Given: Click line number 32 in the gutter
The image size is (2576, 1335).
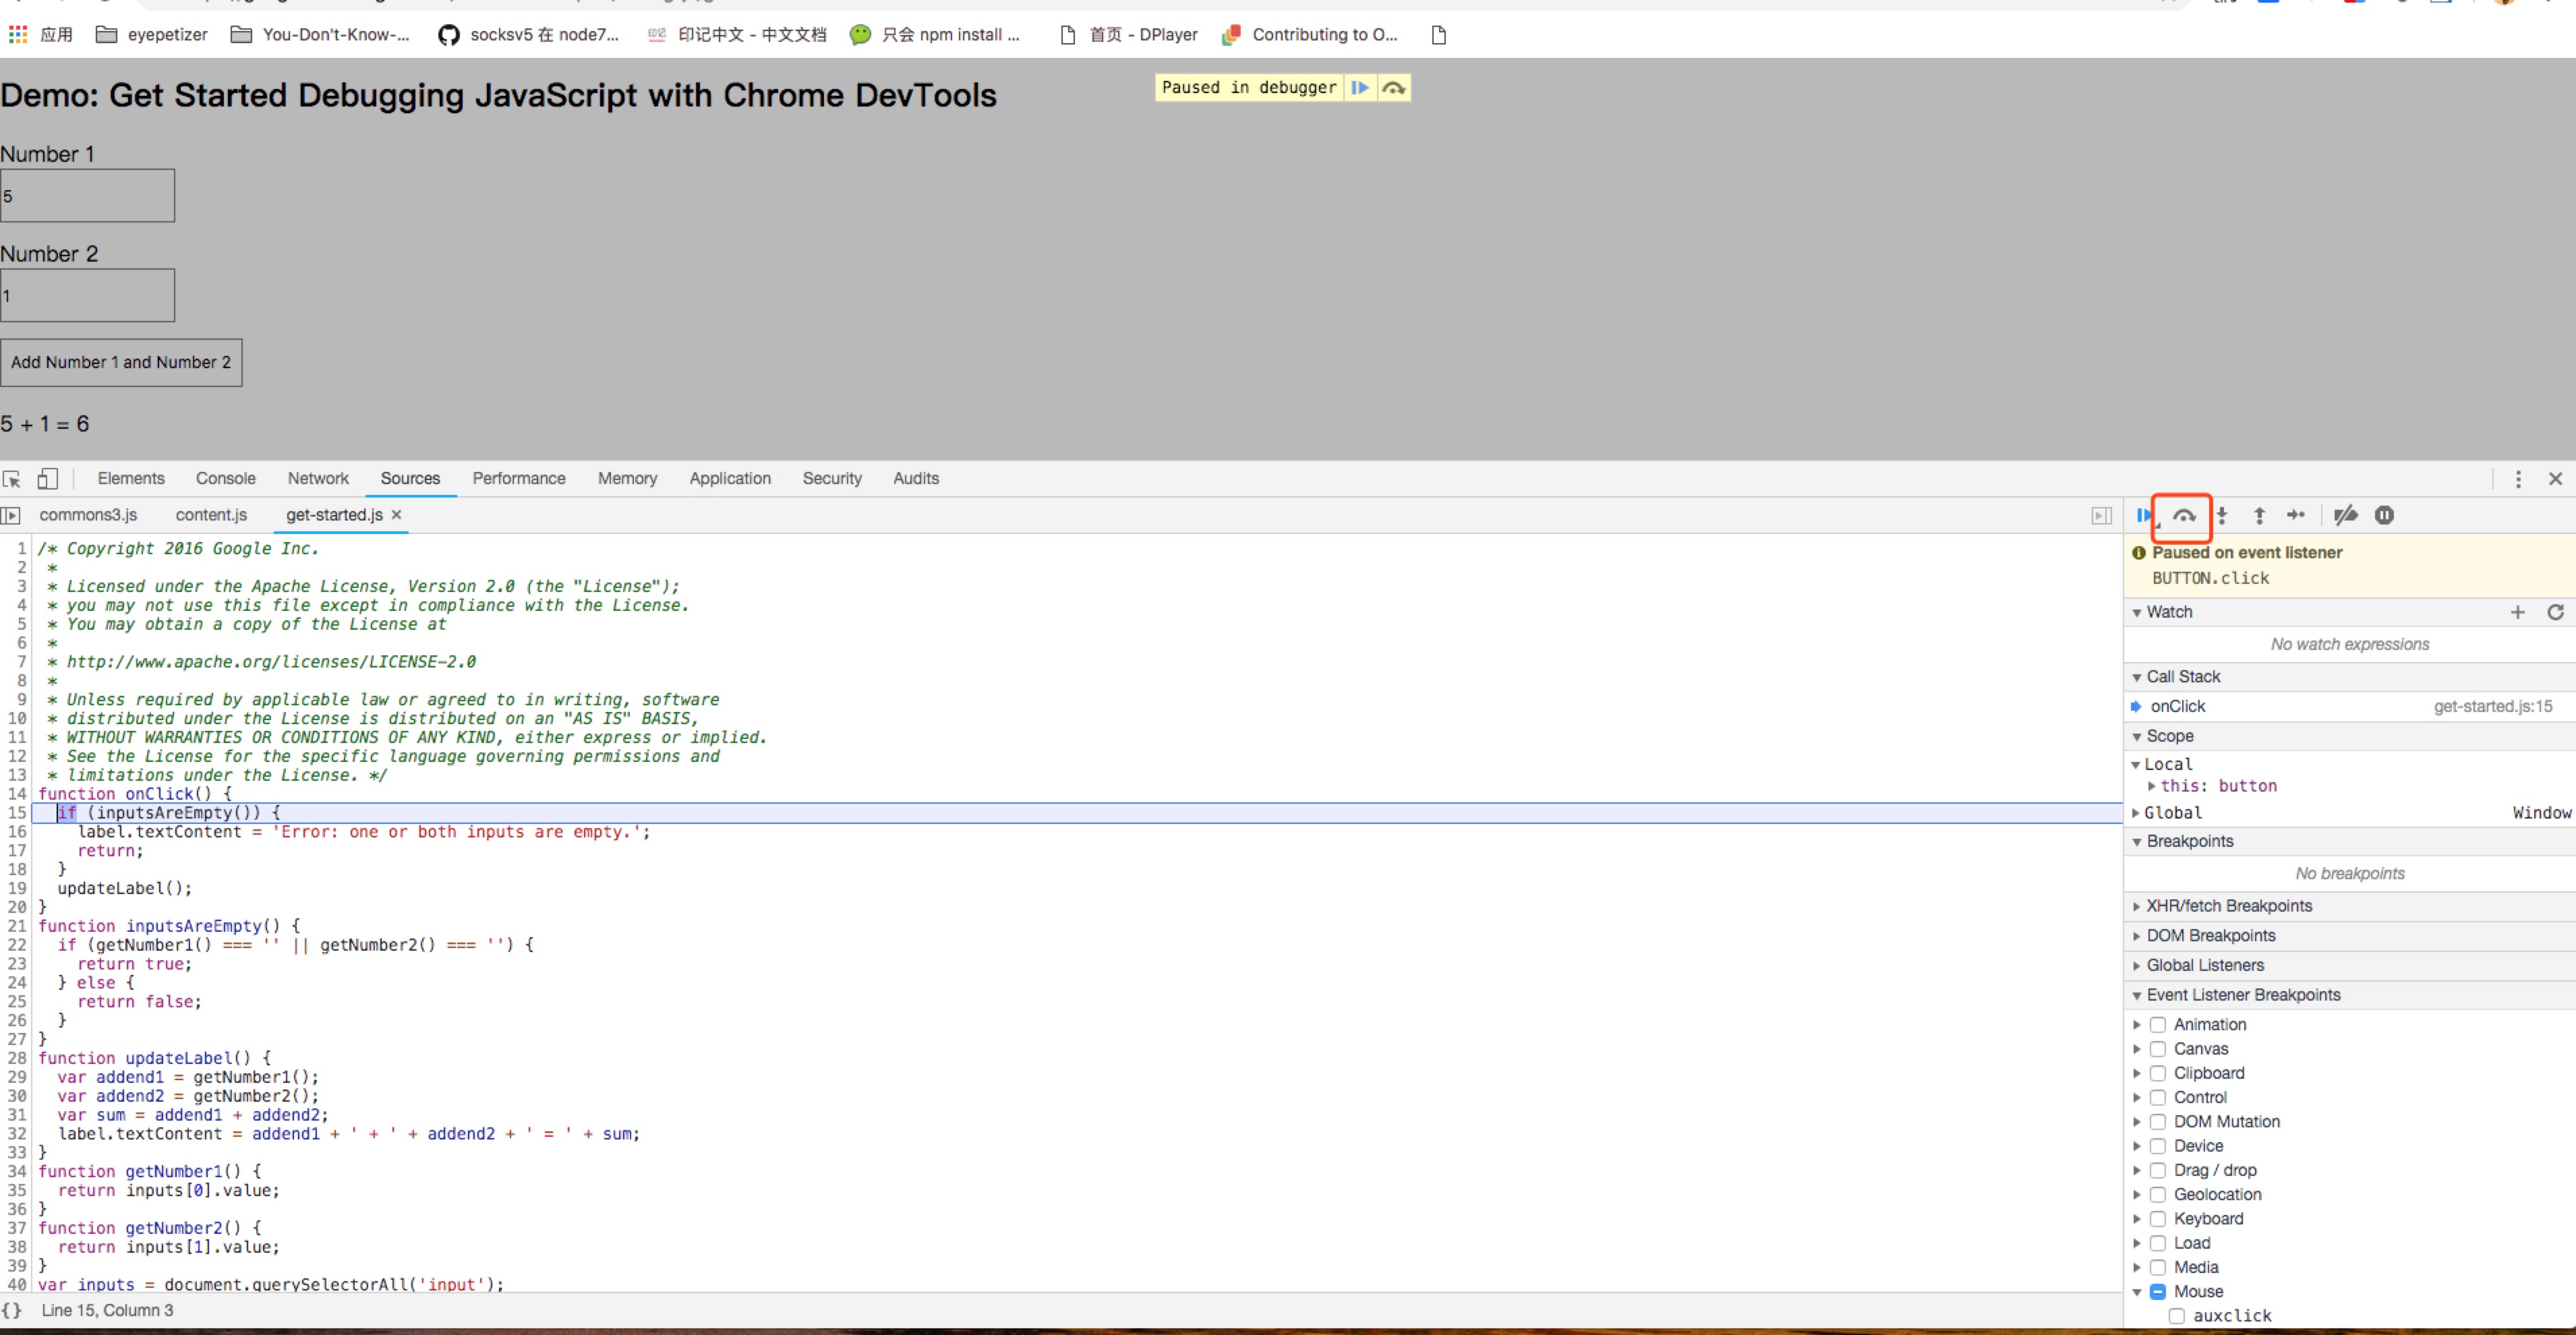Looking at the screenshot, I should click(17, 1134).
